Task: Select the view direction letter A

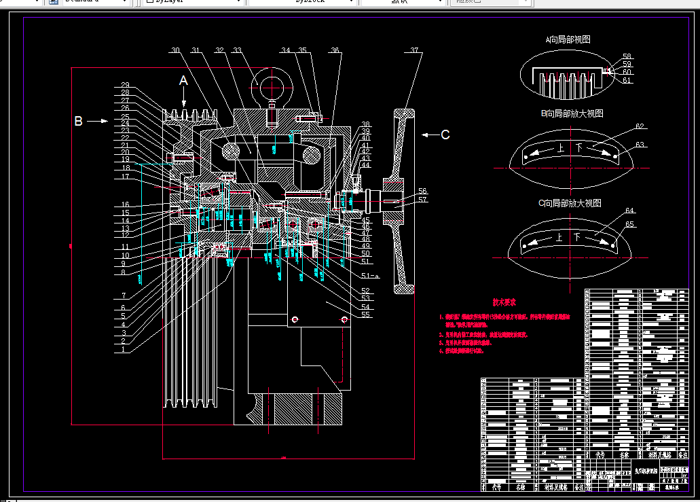Action: [x=183, y=81]
